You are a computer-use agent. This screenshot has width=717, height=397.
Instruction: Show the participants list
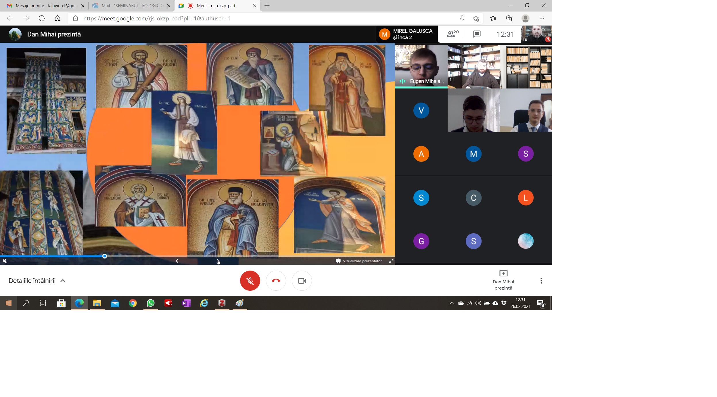click(x=453, y=34)
